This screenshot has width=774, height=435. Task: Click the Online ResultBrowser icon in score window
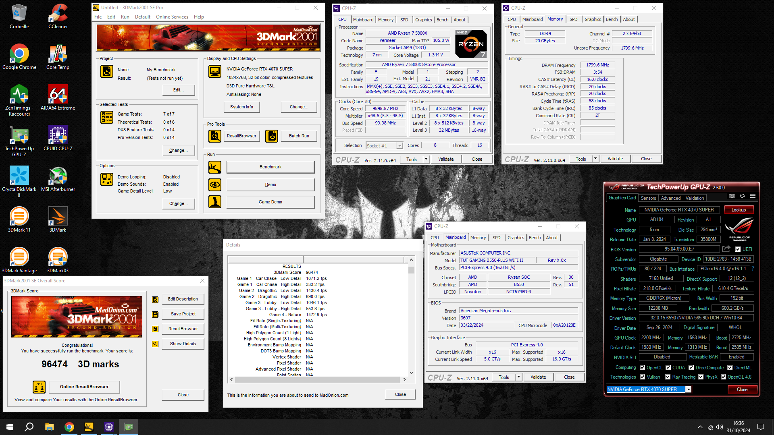39,387
